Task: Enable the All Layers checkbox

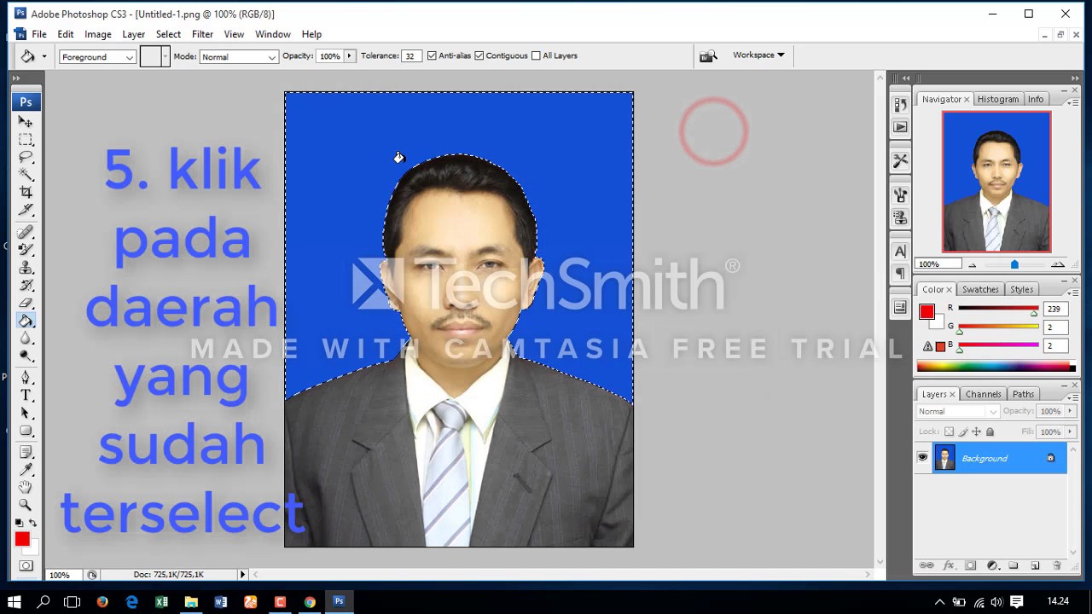Action: 536,55
